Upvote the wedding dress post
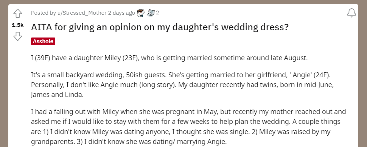Image resolution: width=367 pixels, height=147 pixels. pyautogui.click(x=18, y=14)
